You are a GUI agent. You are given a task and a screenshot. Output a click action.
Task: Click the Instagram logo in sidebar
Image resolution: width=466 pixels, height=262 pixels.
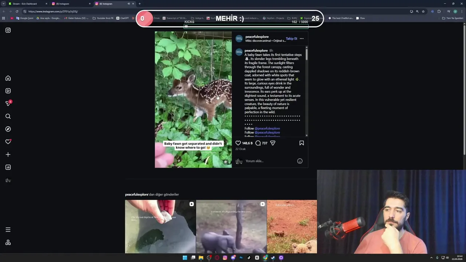(8, 30)
